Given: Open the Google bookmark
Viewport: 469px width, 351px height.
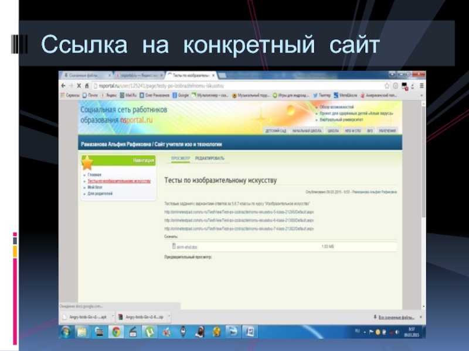Looking at the screenshot, I should click(x=181, y=95).
